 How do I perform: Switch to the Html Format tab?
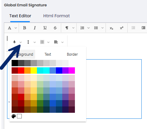click(57, 16)
